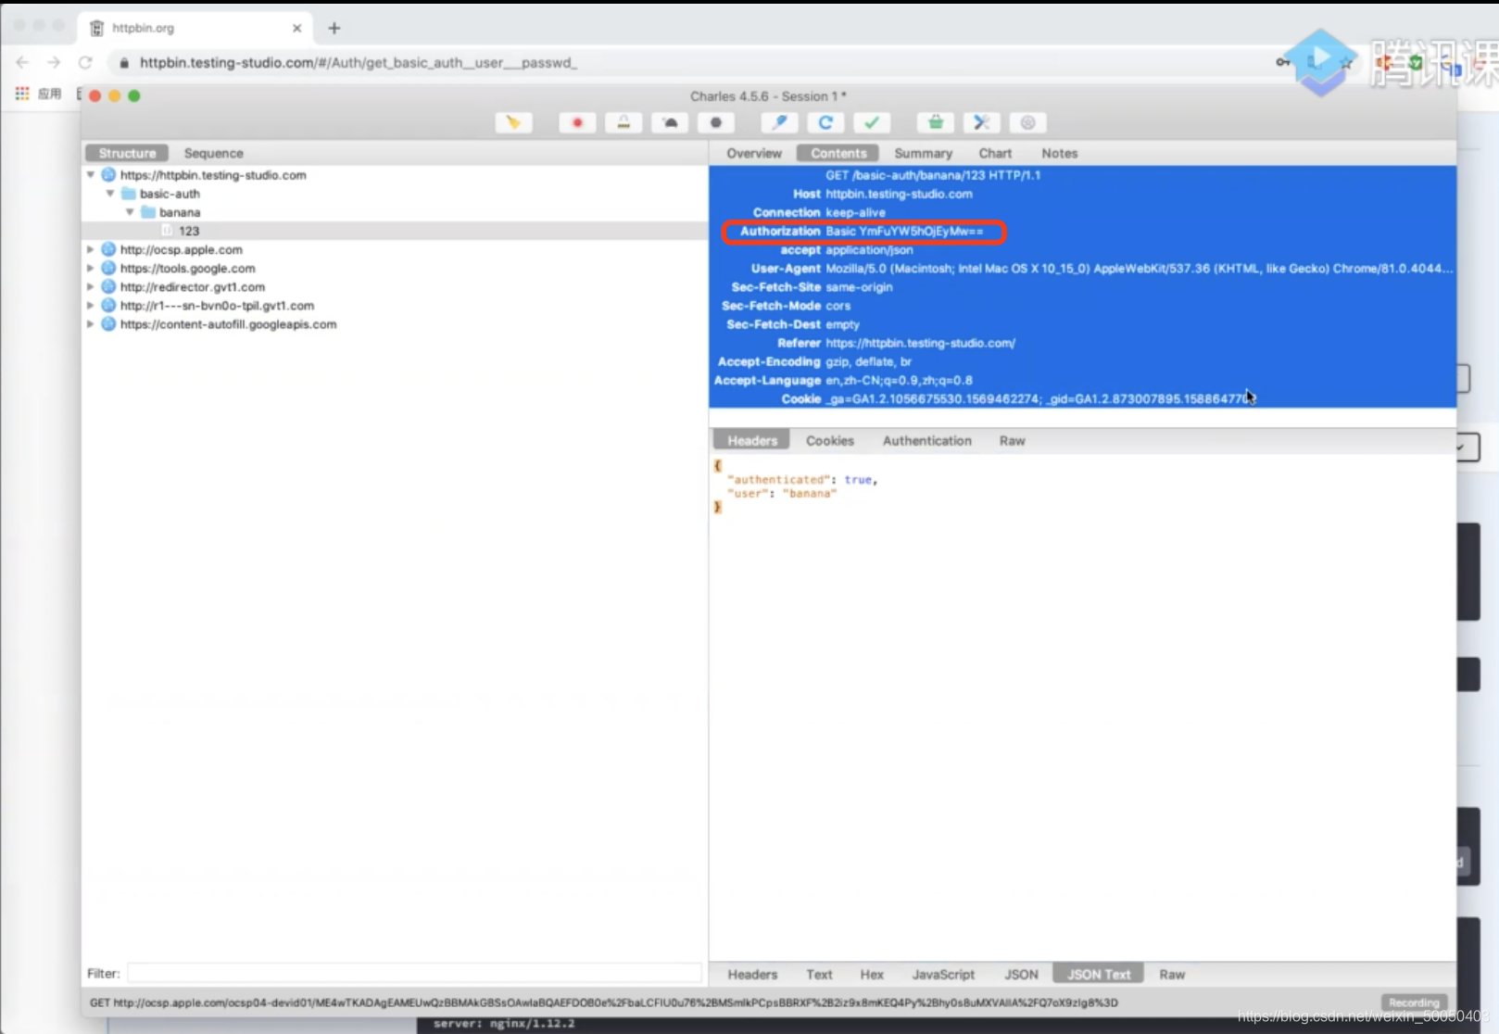The width and height of the screenshot is (1499, 1034).
Task: Select the Authorization header row
Action: 1082,231
